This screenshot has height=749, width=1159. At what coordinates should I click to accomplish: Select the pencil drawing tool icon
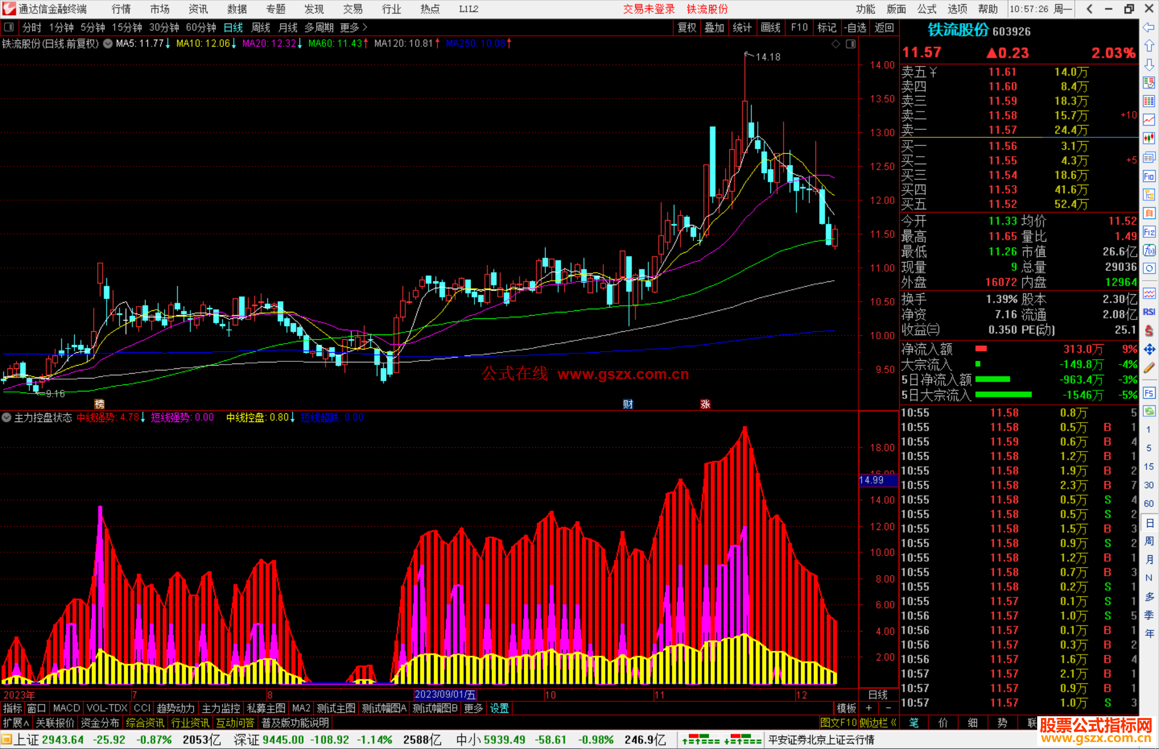click(1149, 368)
